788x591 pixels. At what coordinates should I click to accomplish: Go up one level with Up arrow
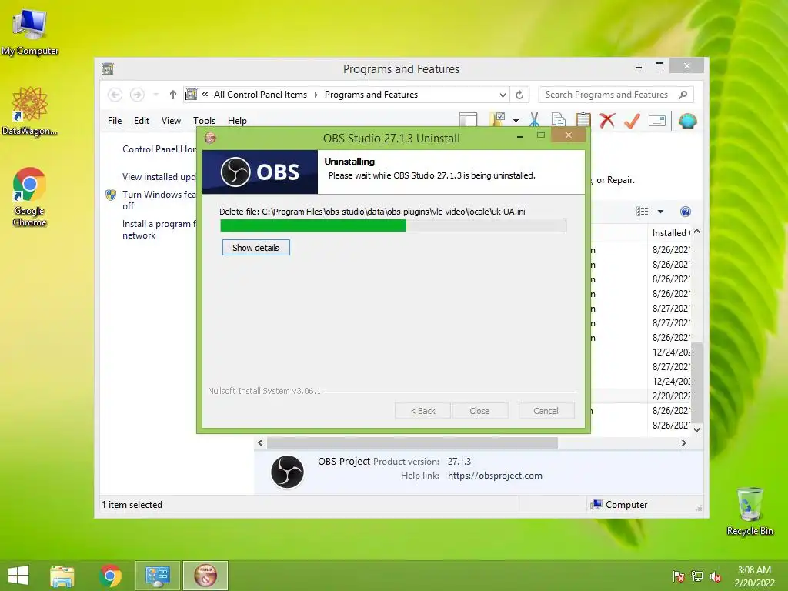pos(173,95)
